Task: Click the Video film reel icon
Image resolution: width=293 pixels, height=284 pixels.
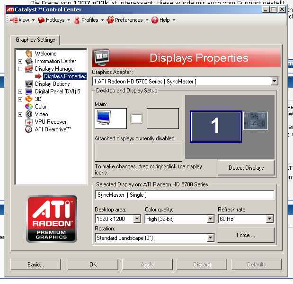Action: click(29, 114)
